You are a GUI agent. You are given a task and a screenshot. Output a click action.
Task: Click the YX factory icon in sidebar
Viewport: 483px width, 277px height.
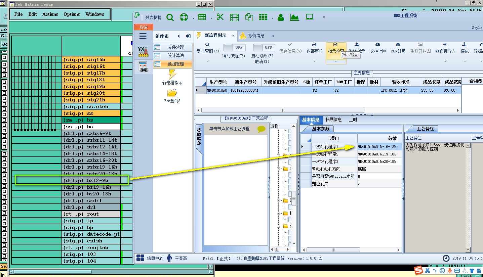(143, 51)
